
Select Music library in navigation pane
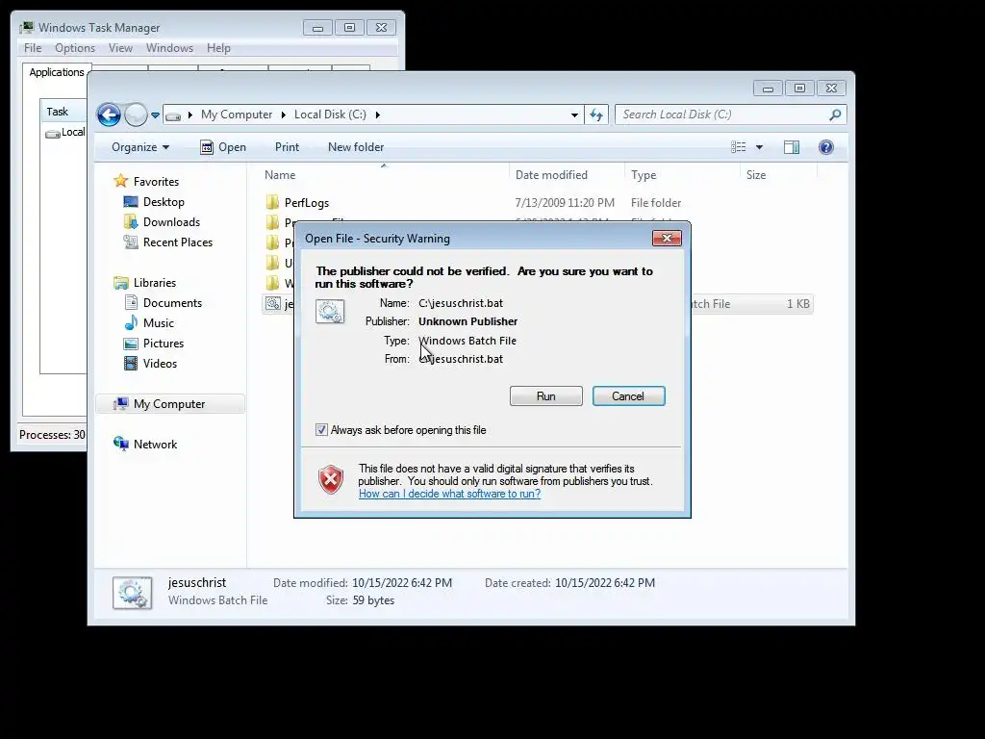pos(149,323)
